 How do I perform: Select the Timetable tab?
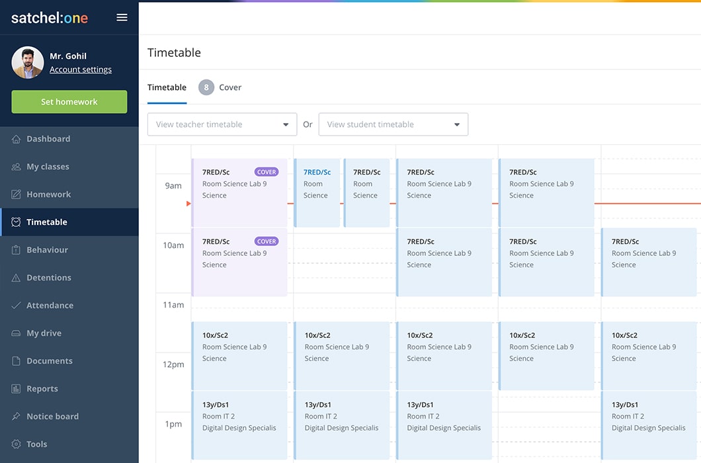[167, 87]
